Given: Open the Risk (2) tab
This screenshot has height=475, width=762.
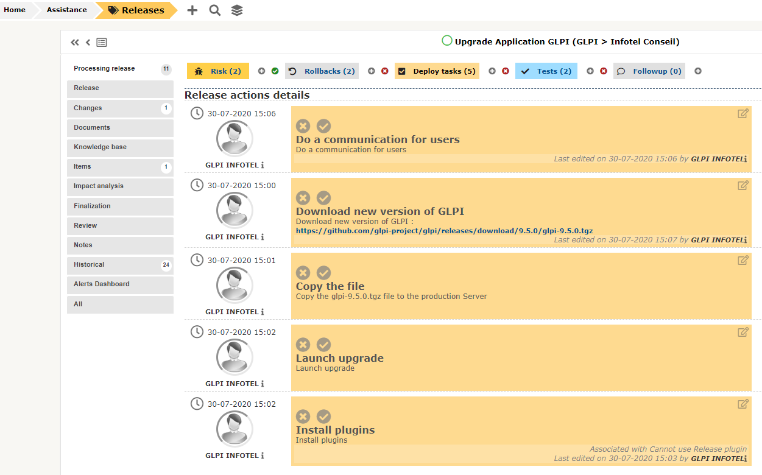Looking at the screenshot, I should tap(218, 71).
